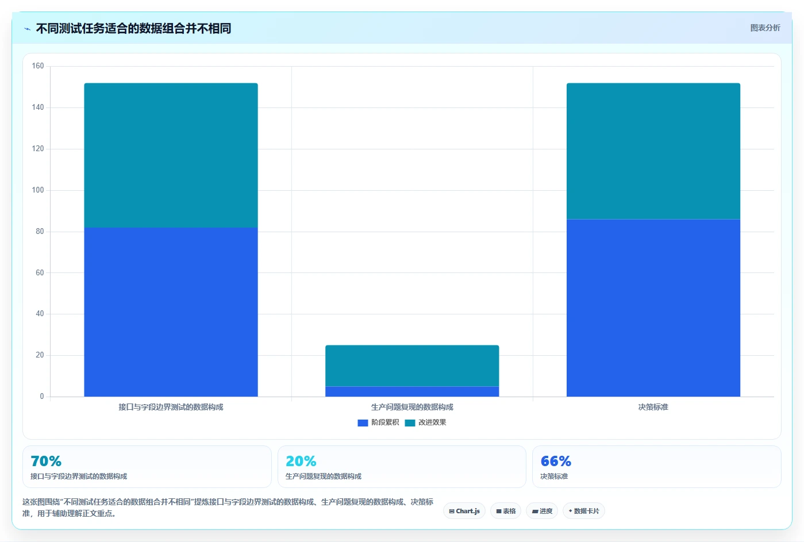Click the 决策标准 axis label

[653, 407]
